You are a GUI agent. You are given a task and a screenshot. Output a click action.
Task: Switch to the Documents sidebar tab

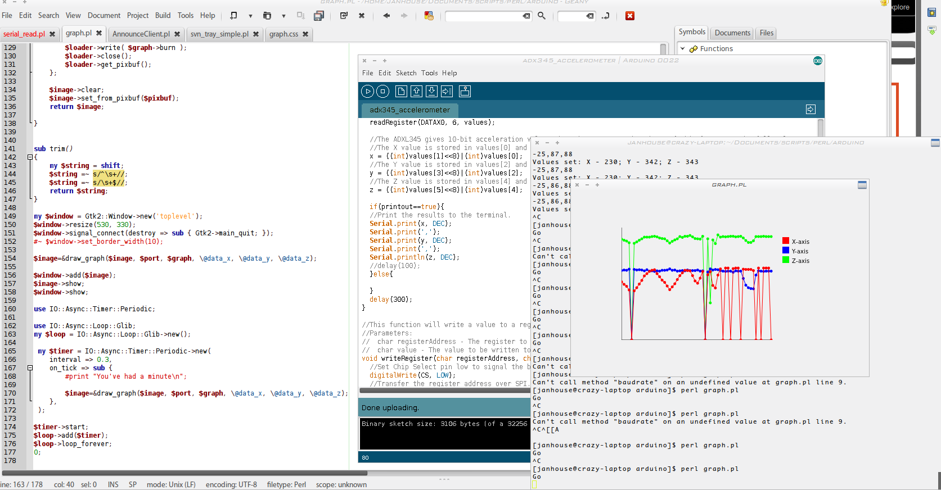732,33
